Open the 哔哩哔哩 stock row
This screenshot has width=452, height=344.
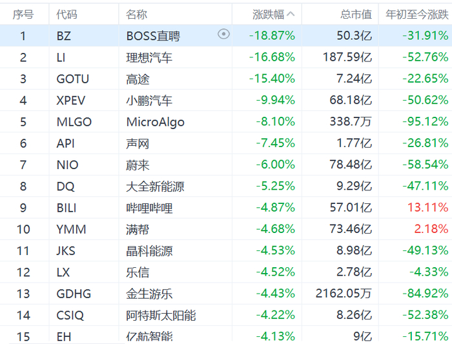click(x=149, y=208)
